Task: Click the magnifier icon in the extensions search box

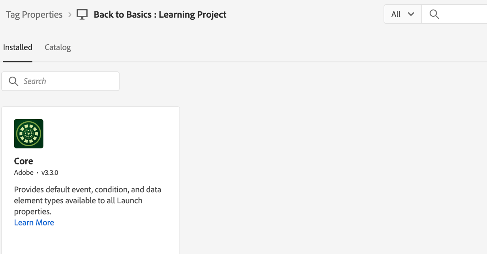Action: click(x=14, y=81)
